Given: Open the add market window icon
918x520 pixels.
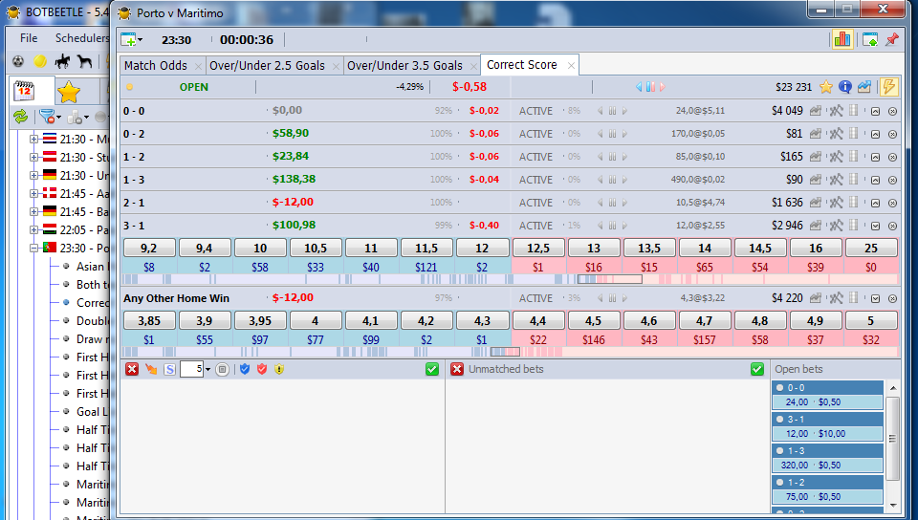Looking at the screenshot, I should pos(129,40).
